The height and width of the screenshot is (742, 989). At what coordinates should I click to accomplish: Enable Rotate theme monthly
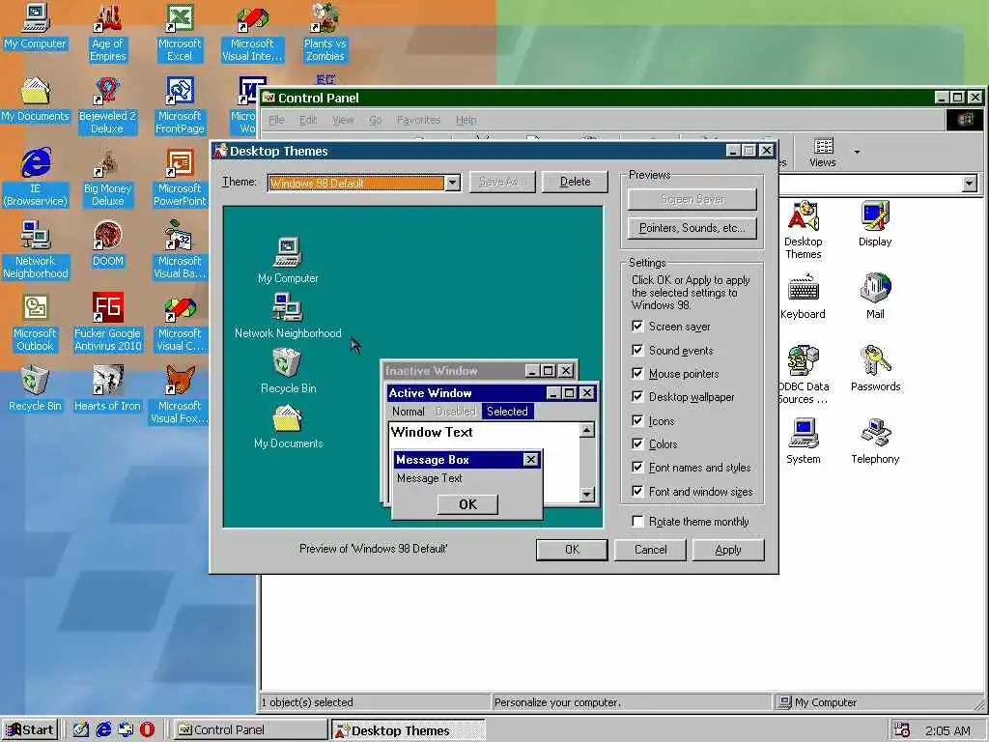[x=637, y=521]
